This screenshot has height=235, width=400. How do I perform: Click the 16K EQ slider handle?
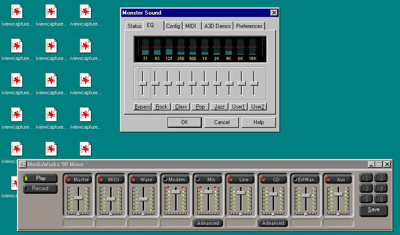pos(254,83)
